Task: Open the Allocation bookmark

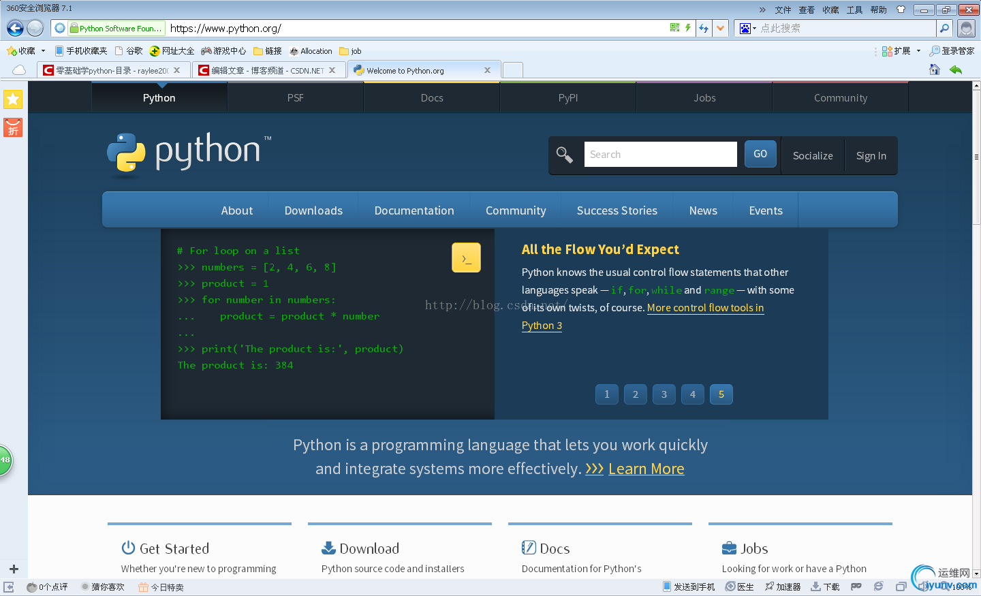Action: (311, 51)
